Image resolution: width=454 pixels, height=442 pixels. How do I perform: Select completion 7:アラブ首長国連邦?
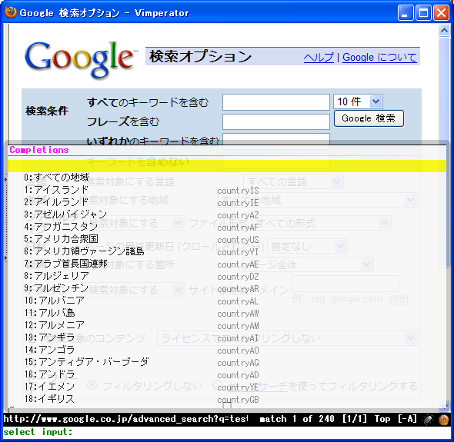coord(65,264)
